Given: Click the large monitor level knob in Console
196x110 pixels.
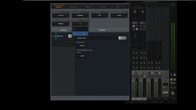Looking at the screenshot, I should coord(173,93).
